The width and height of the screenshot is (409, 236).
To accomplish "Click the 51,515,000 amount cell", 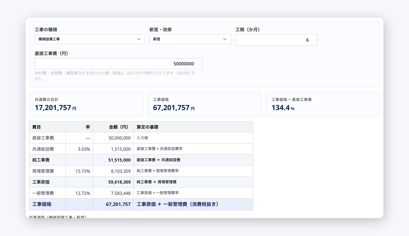I will tap(113, 160).
